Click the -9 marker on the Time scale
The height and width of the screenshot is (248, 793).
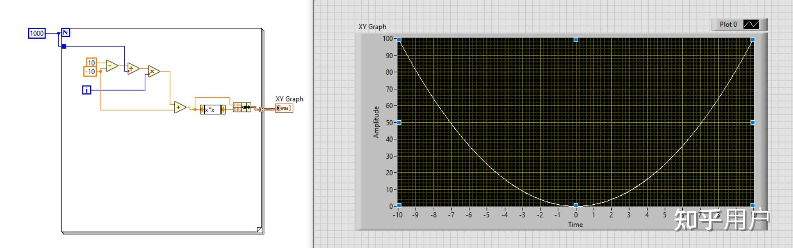[x=416, y=215]
